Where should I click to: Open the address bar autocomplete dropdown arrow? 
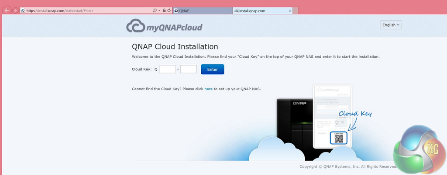(x=159, y=10)
